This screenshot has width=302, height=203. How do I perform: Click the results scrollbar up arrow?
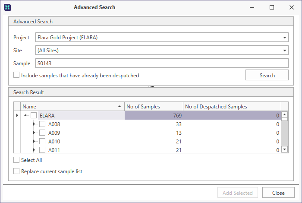pos(284,114)
